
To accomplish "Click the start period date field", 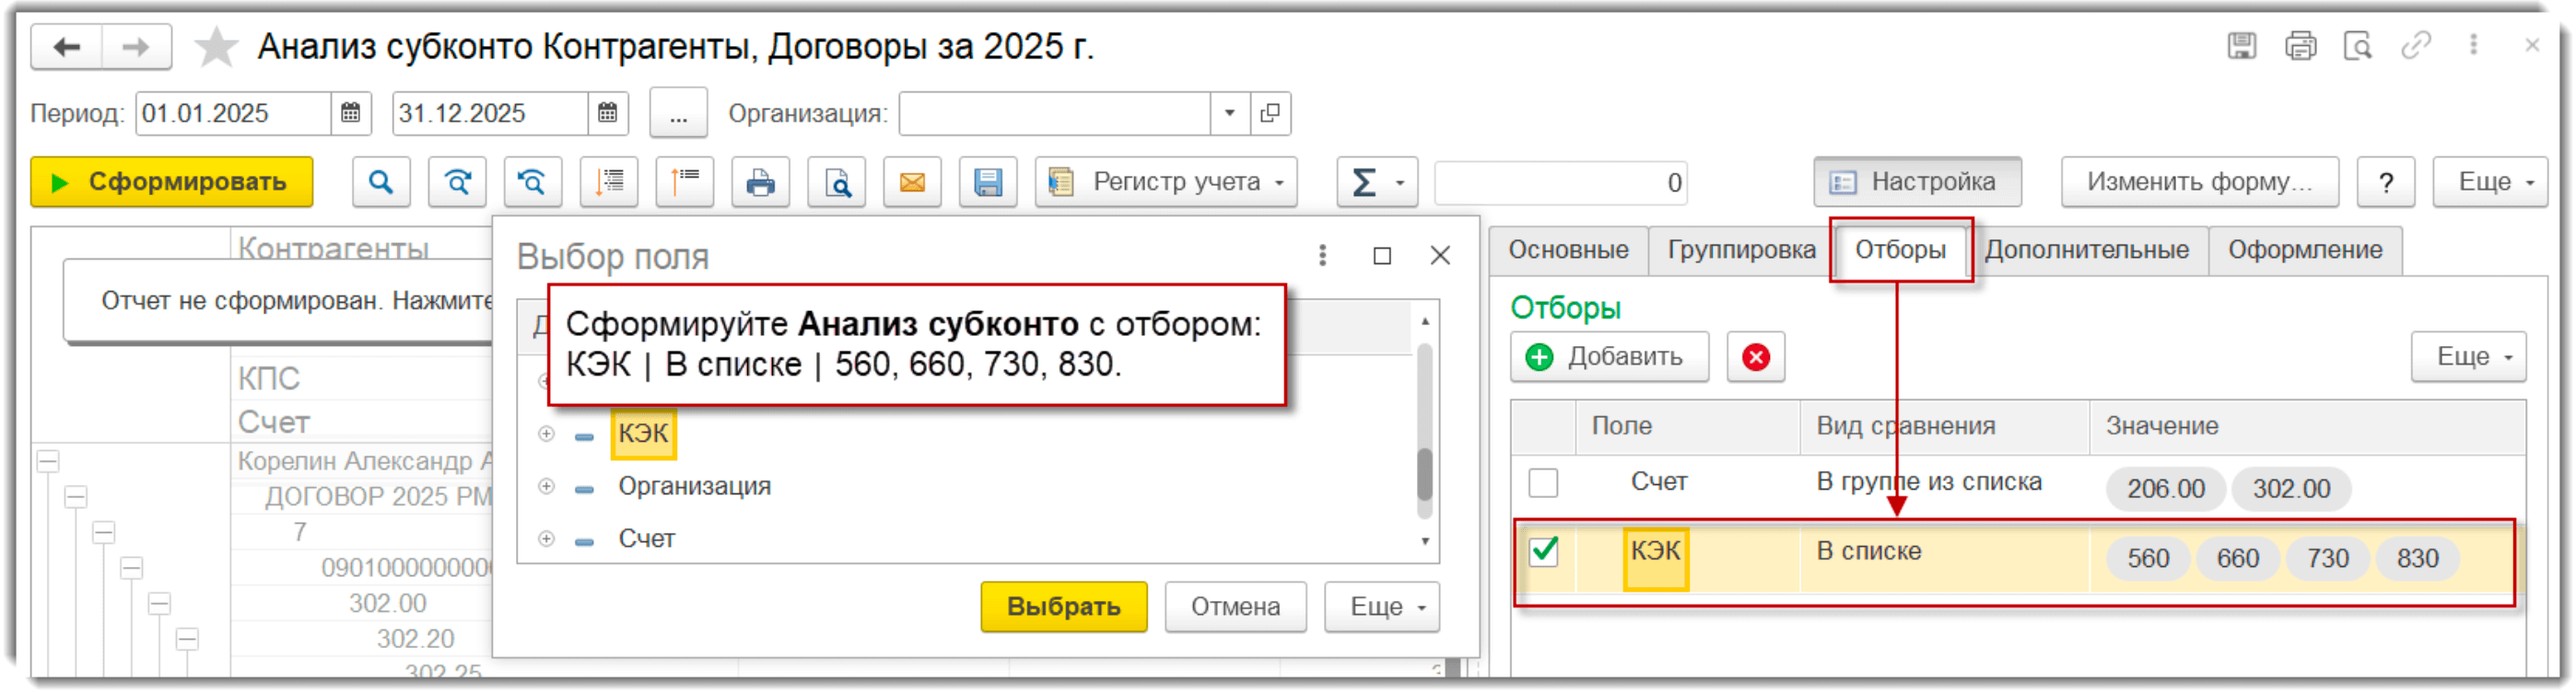I will pos(233,113).
